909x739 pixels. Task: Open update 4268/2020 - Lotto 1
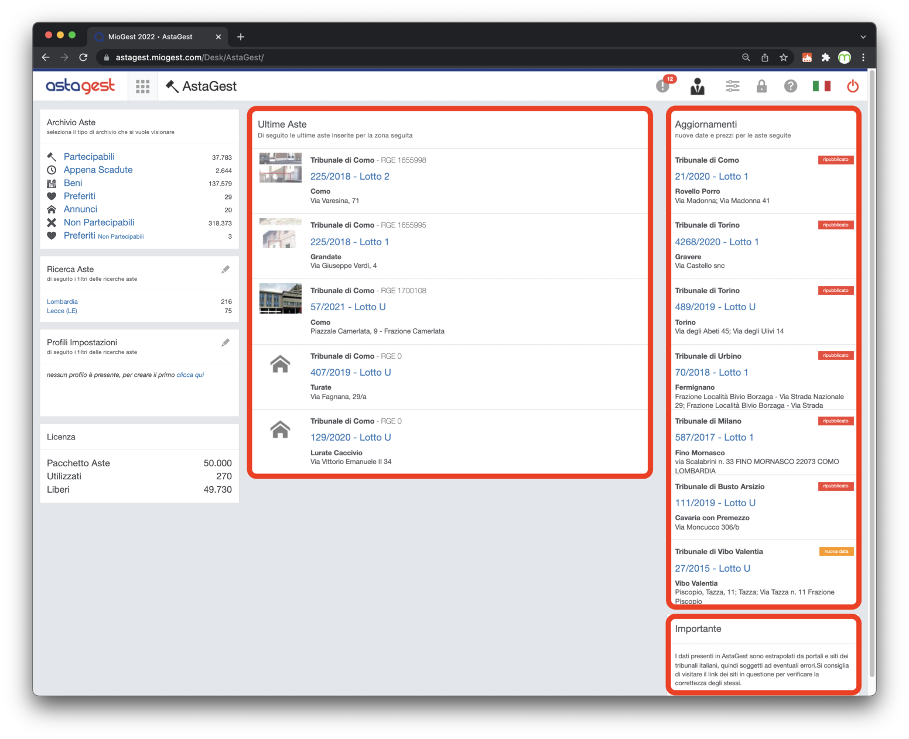[x=717, y=242]
